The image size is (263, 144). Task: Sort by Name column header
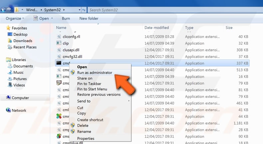(x=61, y=28)
